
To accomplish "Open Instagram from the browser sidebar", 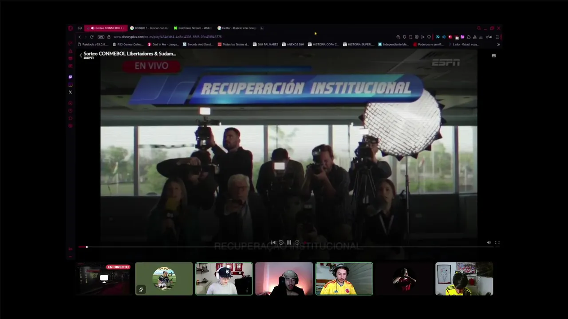I will [x=70, y=85].
